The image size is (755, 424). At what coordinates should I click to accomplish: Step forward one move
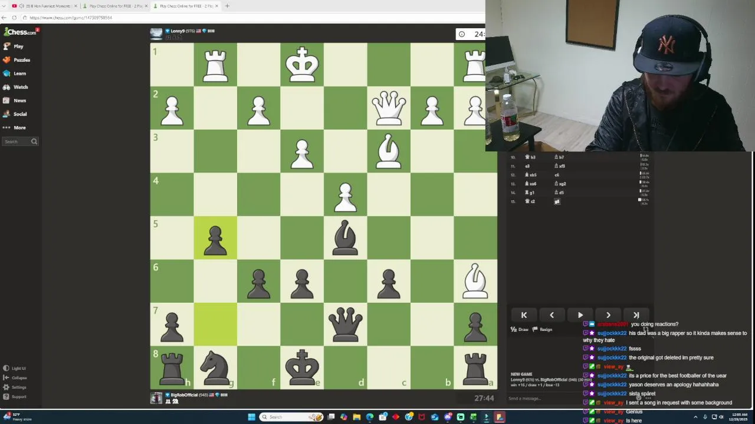coord(608,315)
